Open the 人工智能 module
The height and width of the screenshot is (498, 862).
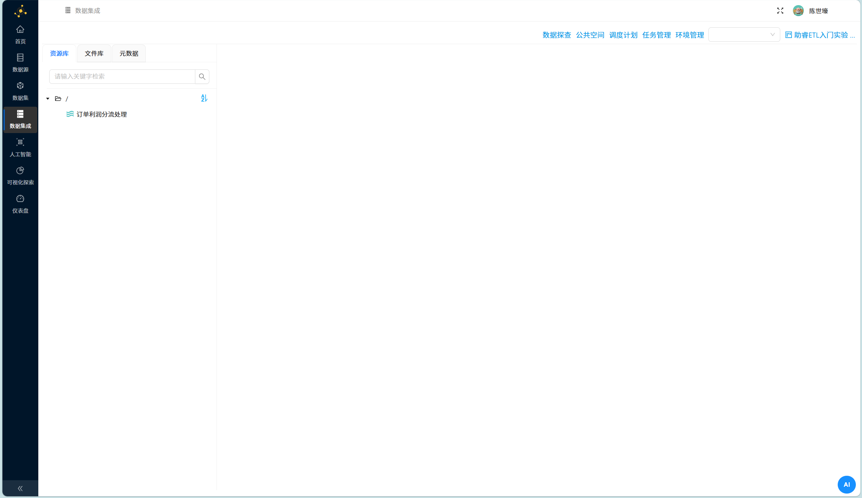point(20,148)
